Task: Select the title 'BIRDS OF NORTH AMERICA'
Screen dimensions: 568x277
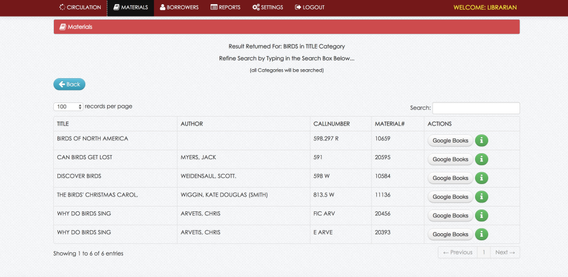Action: (92, 138)
